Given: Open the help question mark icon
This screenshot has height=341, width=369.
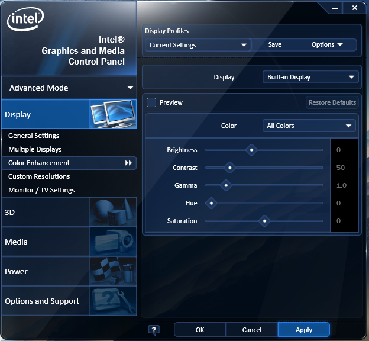Looking at the screenshot, I should tap(154, 330).
